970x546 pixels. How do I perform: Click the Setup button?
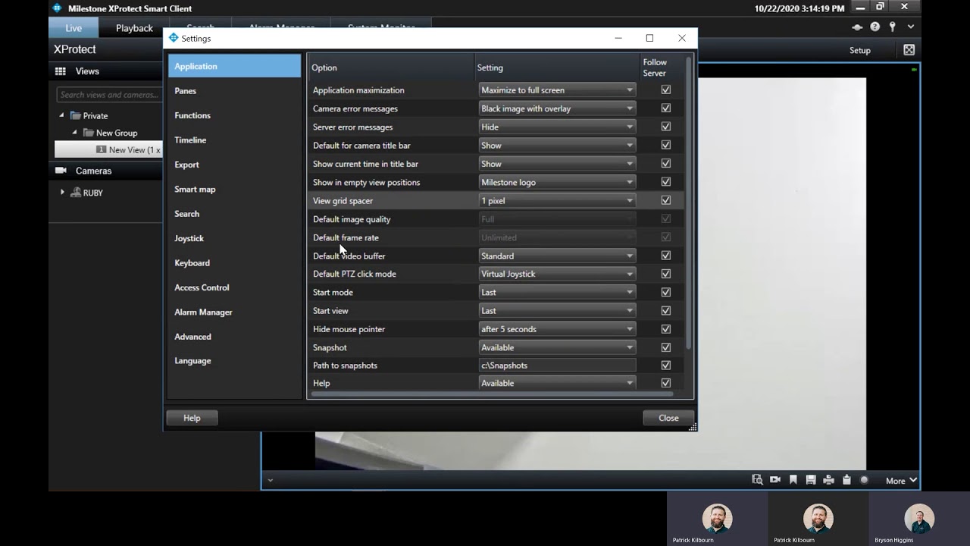click(x=860, y=50)
